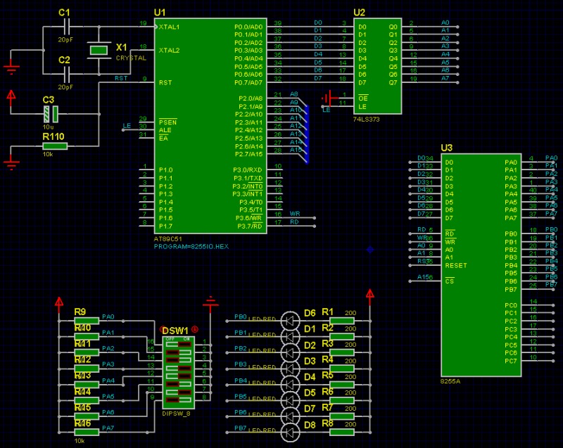Select the D6 red LED symbol
Image resolution: width=563 pixels, height=448 pixels.
click(289, 320)
